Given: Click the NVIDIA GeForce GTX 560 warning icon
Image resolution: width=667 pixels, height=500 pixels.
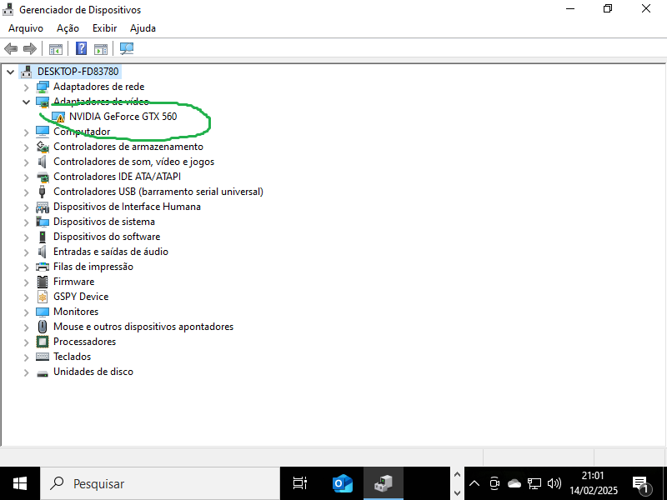Looking at the screenshot, I should click(58, 117).
